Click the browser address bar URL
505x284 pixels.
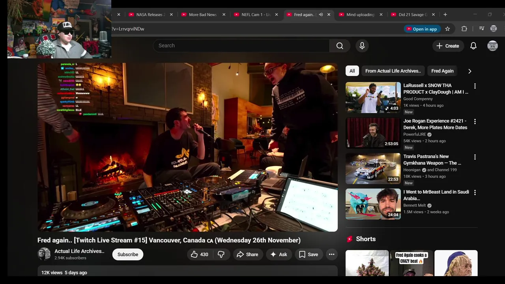tap(128, 29)
